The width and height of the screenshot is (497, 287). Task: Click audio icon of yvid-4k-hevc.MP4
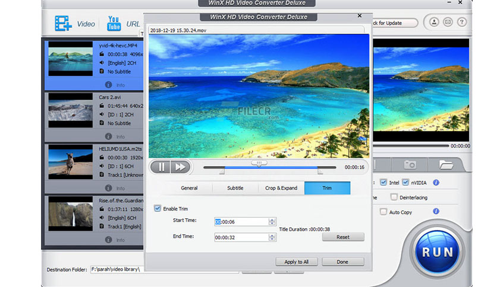[102, 63]
